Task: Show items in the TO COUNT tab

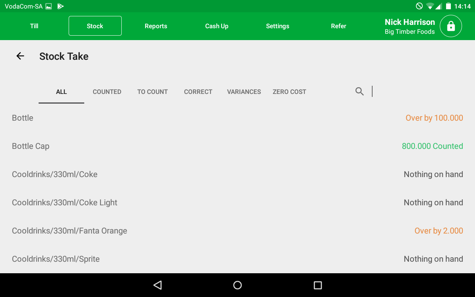Action: (x=153, y=92)
